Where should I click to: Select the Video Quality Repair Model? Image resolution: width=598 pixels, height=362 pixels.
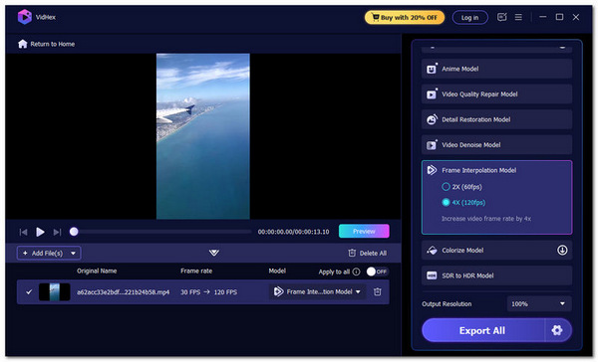coord(496,94)
